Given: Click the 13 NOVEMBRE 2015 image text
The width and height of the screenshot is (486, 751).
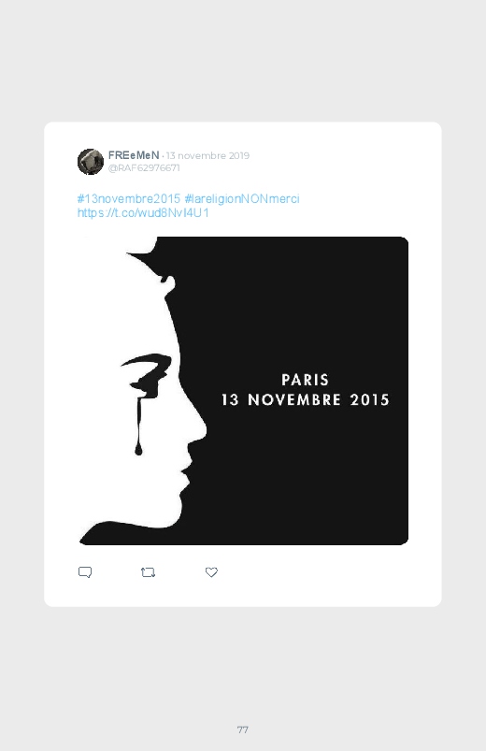Looking at the screenshot, I should point(305,400).
